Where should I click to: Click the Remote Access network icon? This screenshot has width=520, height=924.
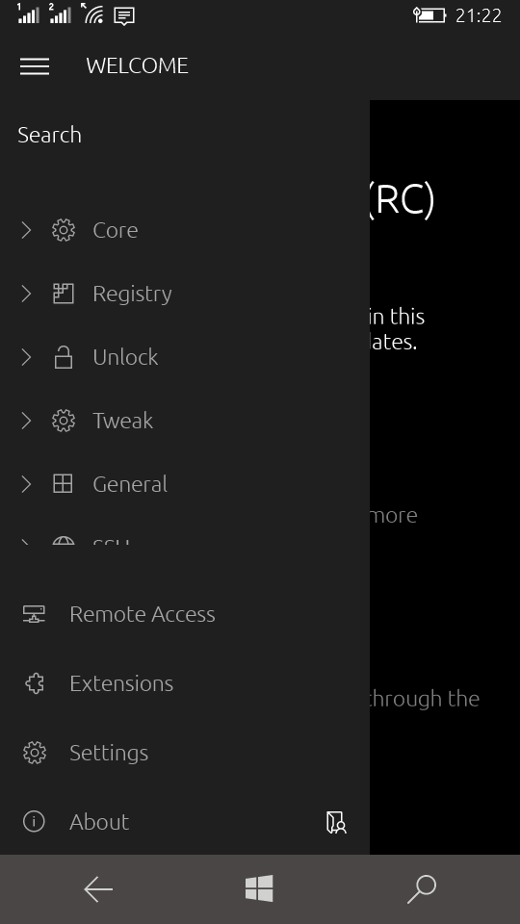(x=34, y=614)
